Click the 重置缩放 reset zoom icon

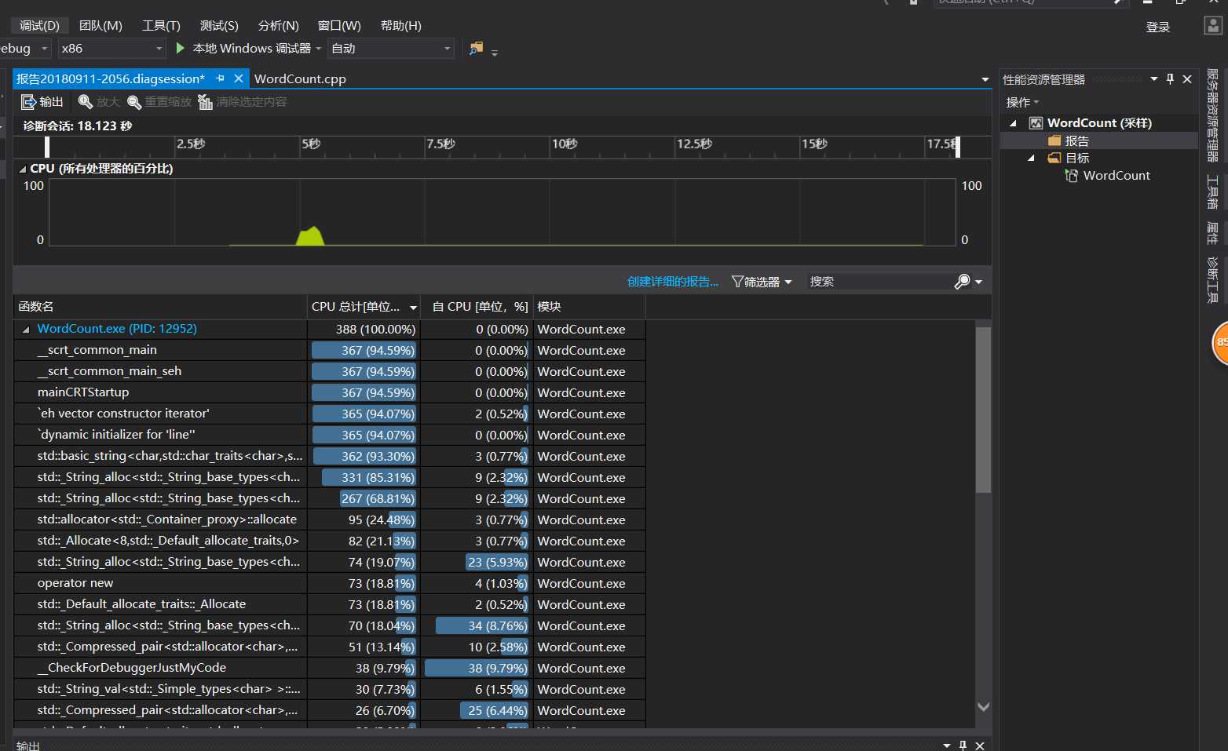pos(134,102)
